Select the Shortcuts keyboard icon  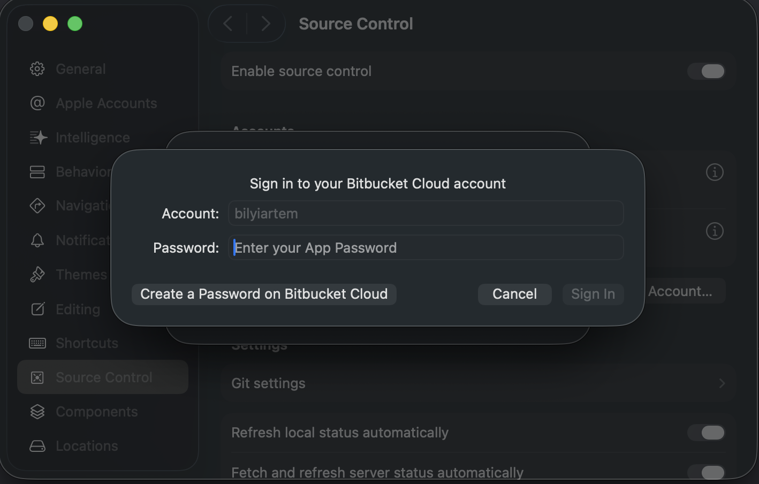click(x=37, y=343)
